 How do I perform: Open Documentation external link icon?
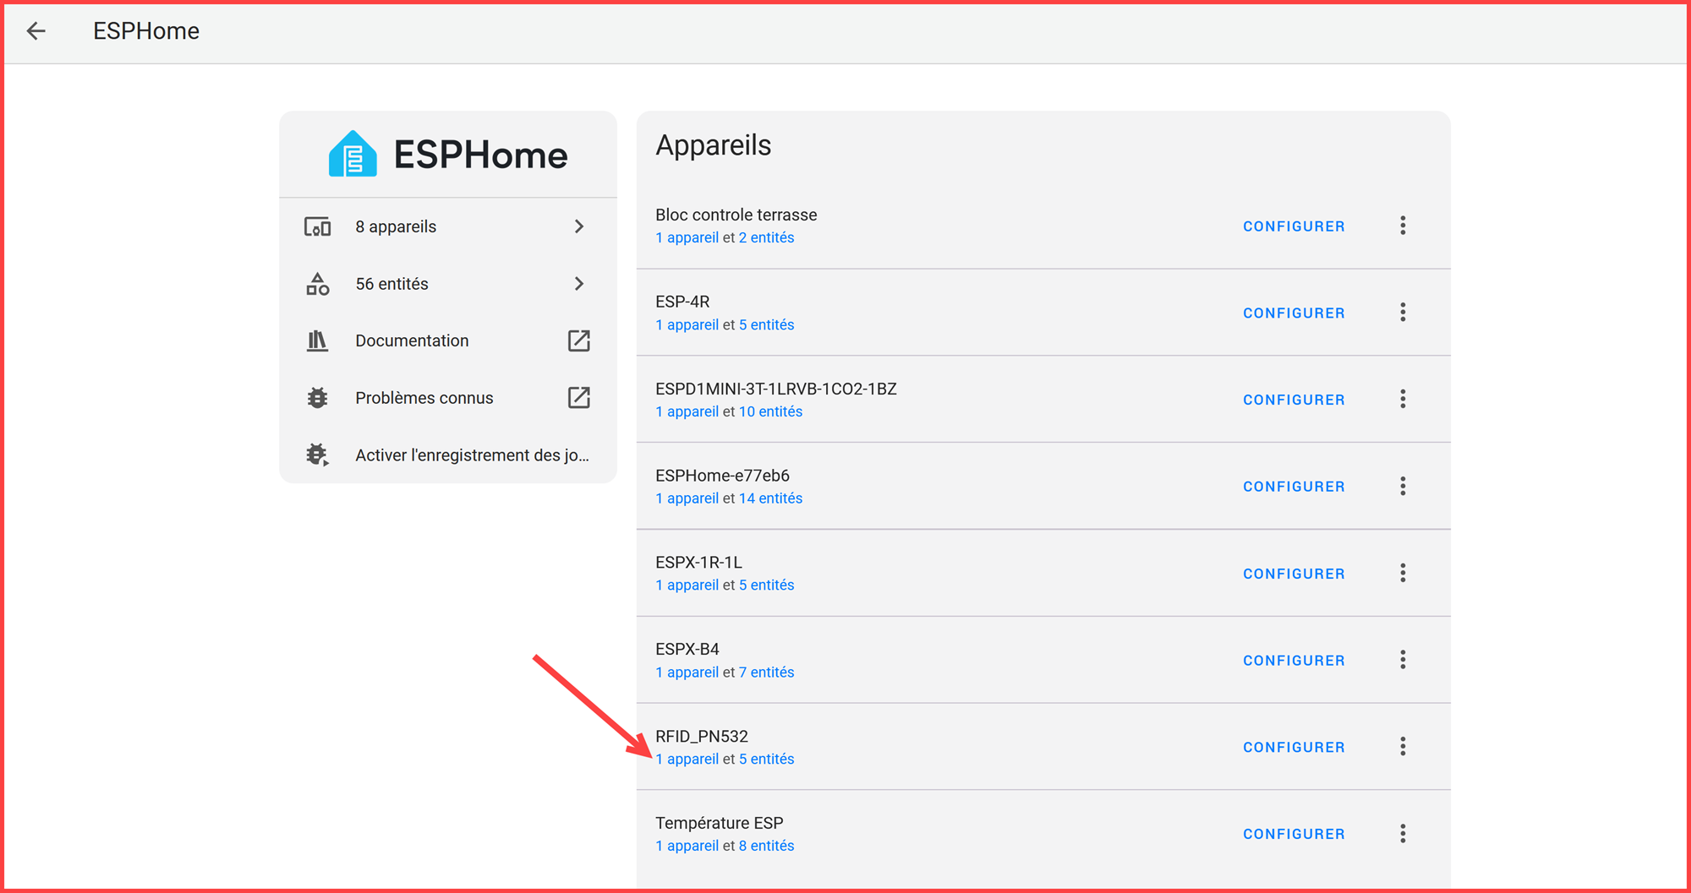579,340
